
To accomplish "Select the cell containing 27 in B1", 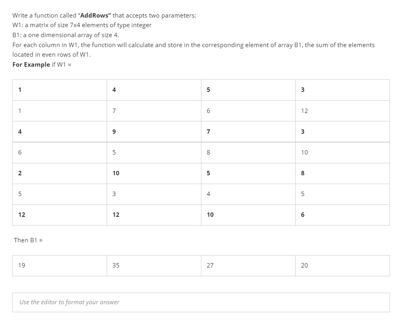I will click(x=248, y=265).
